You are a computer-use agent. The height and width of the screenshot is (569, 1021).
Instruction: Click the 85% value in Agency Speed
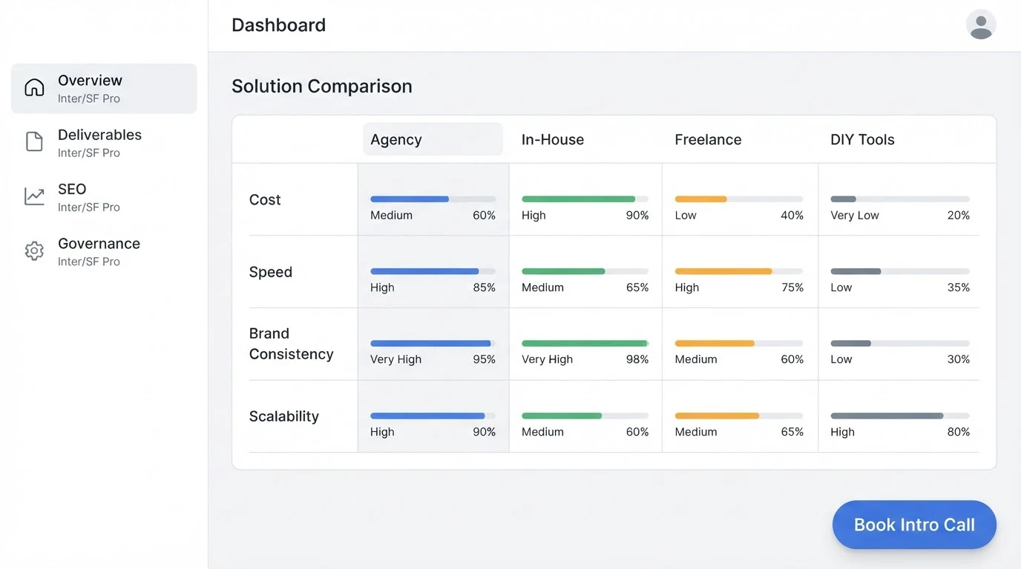pos(485,287)
